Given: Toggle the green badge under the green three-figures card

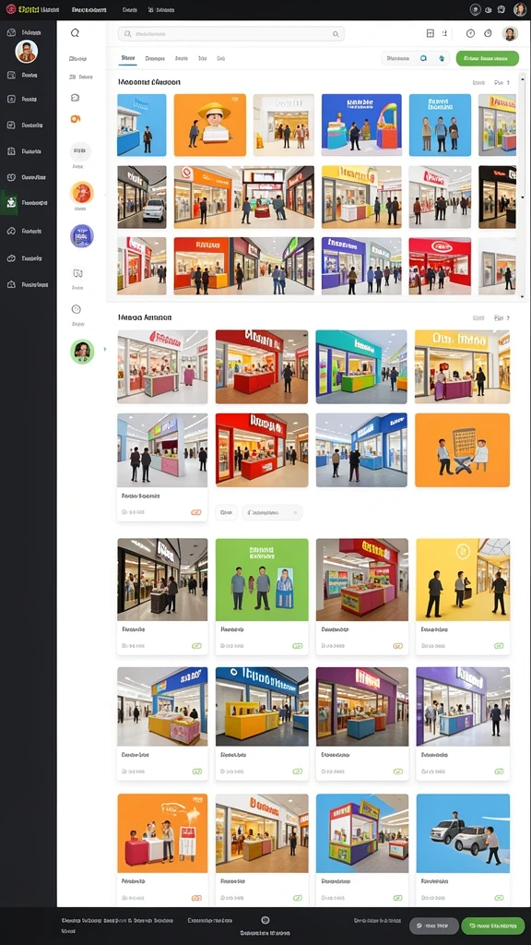Looking at the screenshot, I should click(298, 645).
